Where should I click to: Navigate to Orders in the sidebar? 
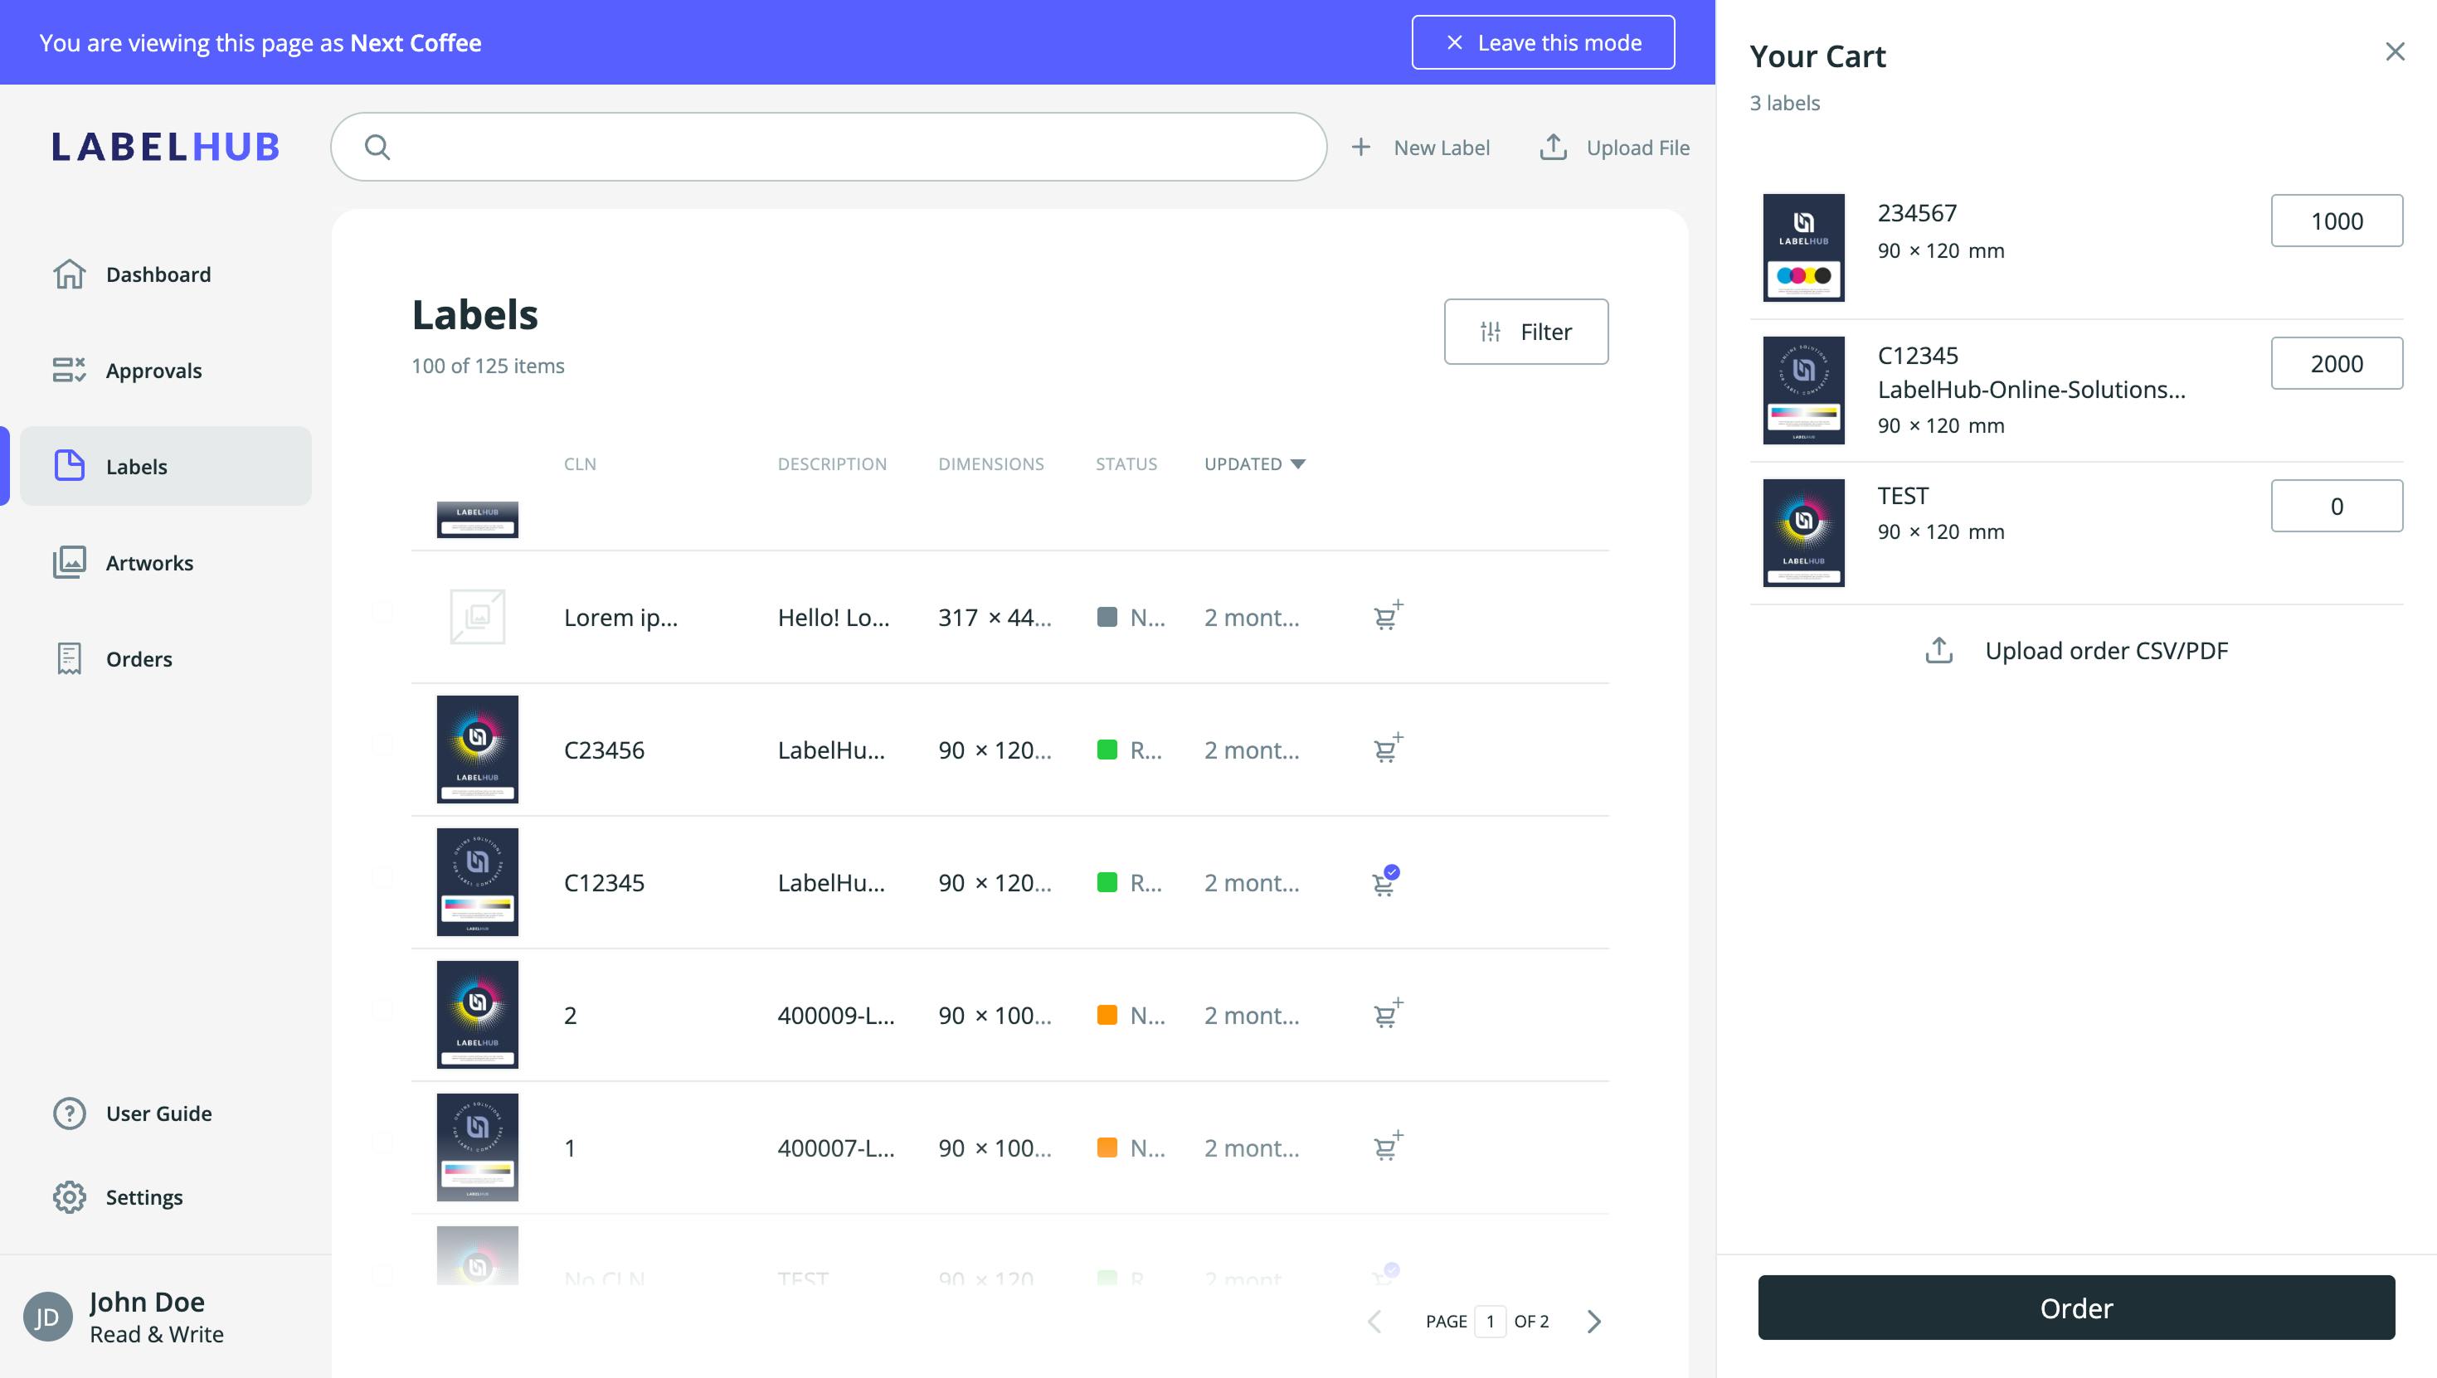click(x=139, y=658)
